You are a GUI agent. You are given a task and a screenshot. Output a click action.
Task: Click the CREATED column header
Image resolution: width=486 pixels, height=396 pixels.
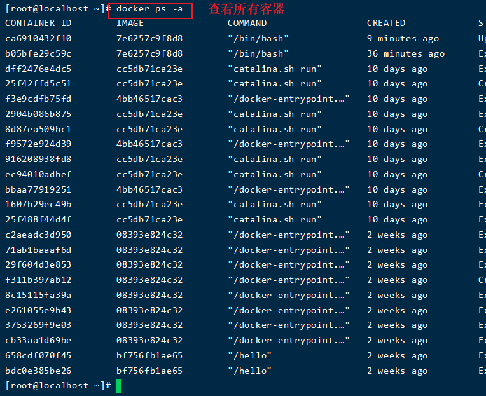pos(386,24)
